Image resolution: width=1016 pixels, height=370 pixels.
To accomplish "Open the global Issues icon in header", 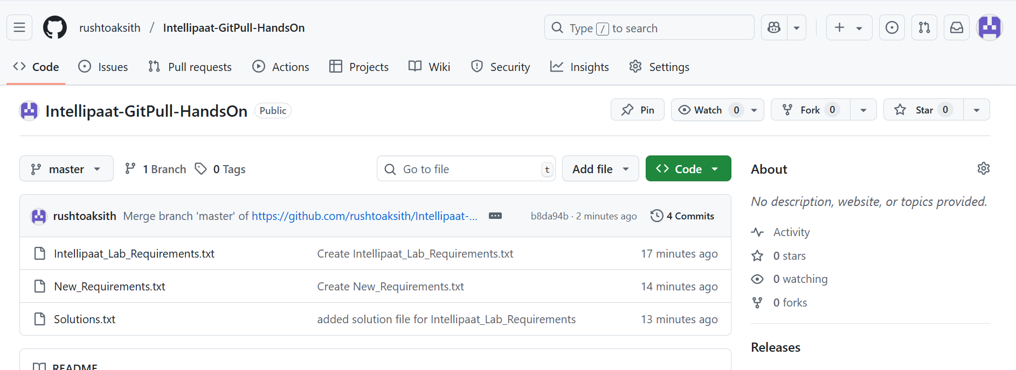I will pyautogui.click(x=892, y=27).
